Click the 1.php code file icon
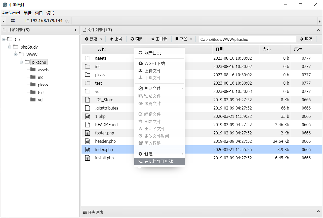 click(x=88, y=116)
